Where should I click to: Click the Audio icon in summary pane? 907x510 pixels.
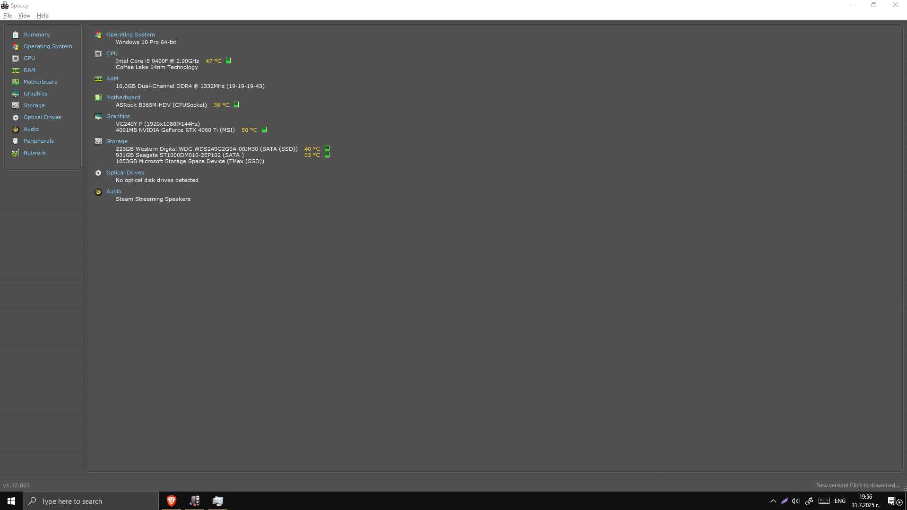tap(98, 192)
